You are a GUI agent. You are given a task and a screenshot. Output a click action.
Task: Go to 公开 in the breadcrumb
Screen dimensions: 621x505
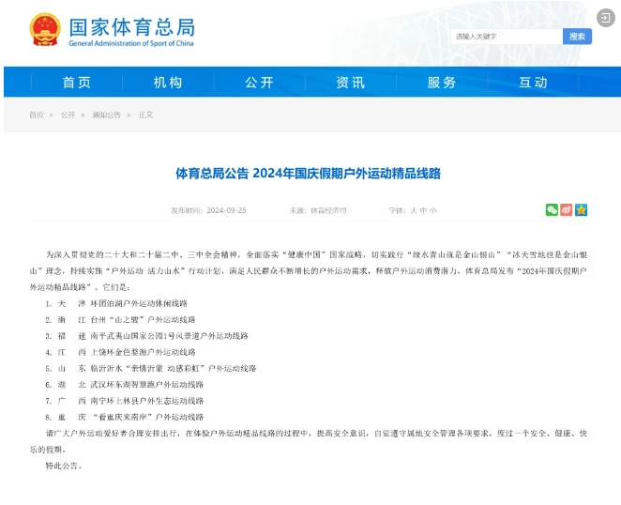pos(68,115)
